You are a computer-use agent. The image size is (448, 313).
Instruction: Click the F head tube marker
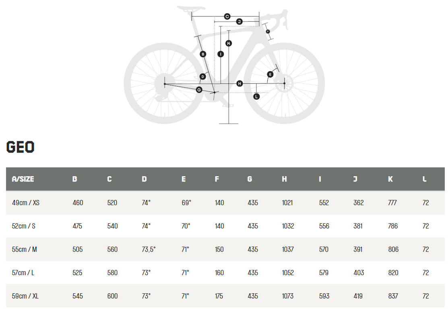[x=268, y=31]
